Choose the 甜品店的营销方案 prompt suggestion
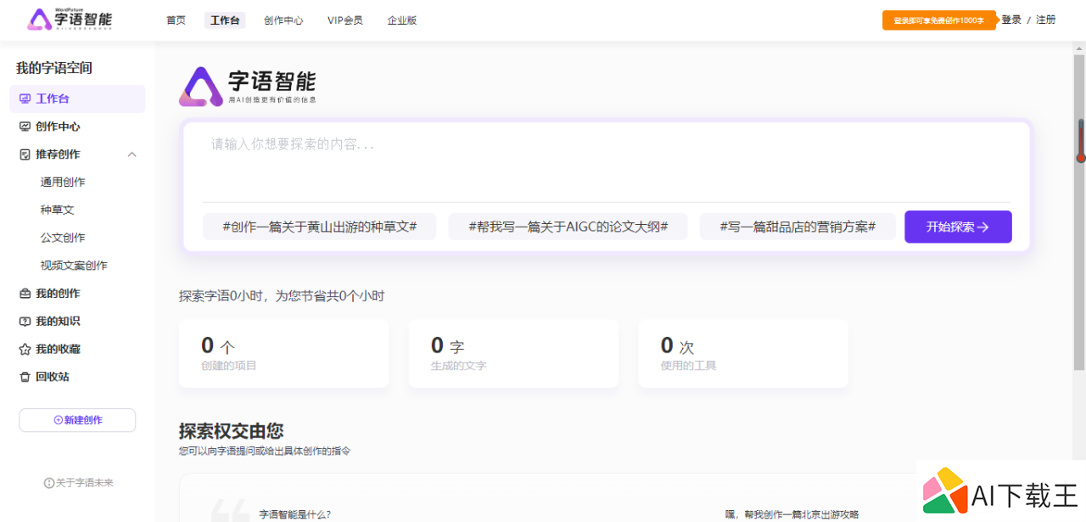Screen dimensions: 1086x522 pos(798,227)
